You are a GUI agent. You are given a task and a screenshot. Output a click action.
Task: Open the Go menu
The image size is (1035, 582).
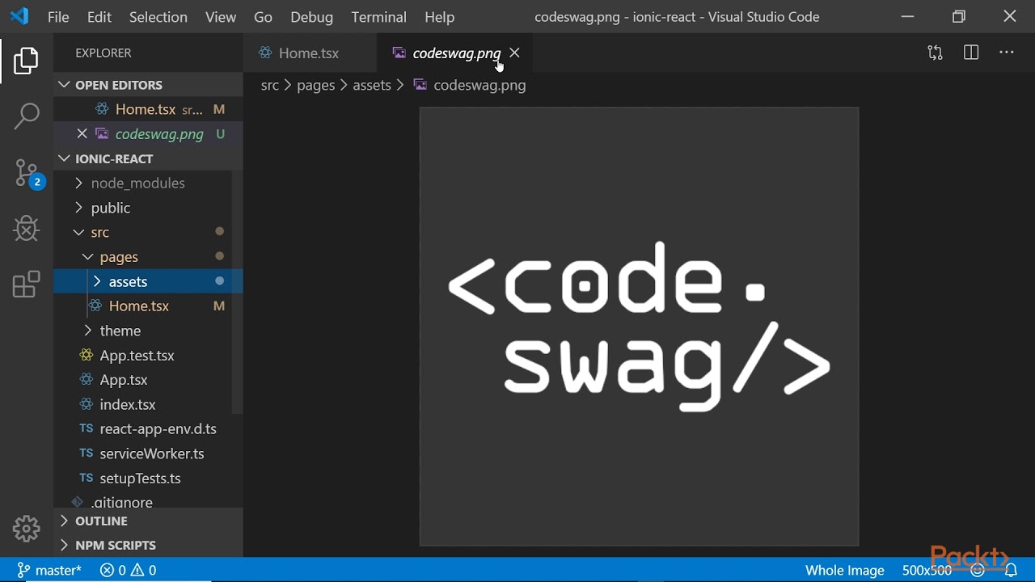tap(263, 17)
